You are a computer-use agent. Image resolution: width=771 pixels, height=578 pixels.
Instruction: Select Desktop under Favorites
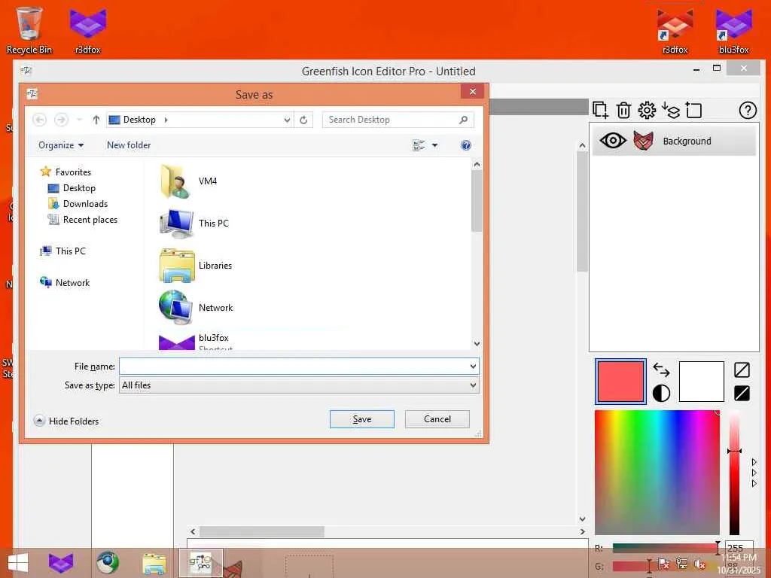click(x=78, y=187)
